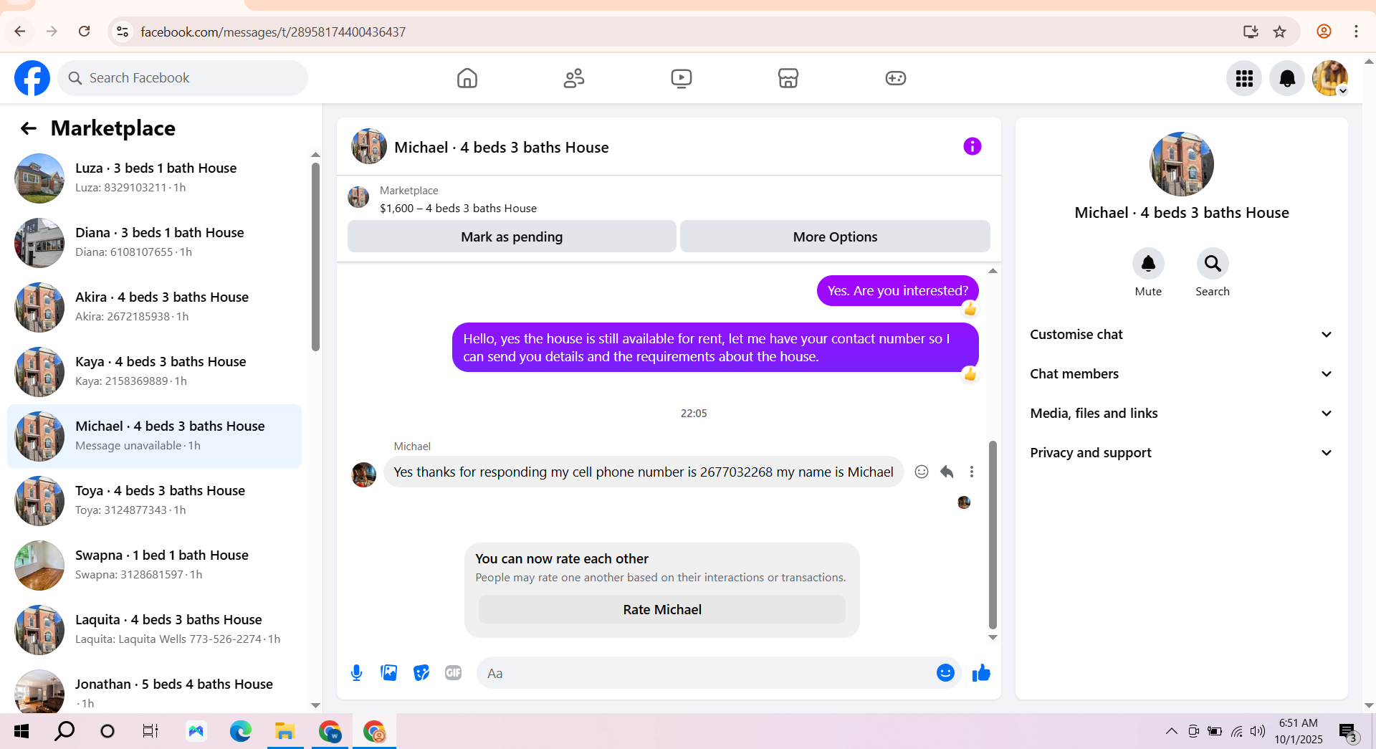Open File Explorer from the taskbar
This screenshot has height=749, width=1376.
[x=285, y=731]
